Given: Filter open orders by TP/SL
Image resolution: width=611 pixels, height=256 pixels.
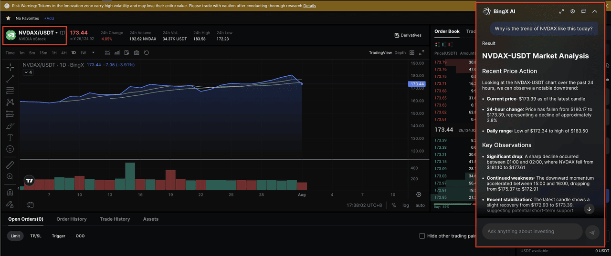Looking at the screenshot, I should [x=36, y=236].
